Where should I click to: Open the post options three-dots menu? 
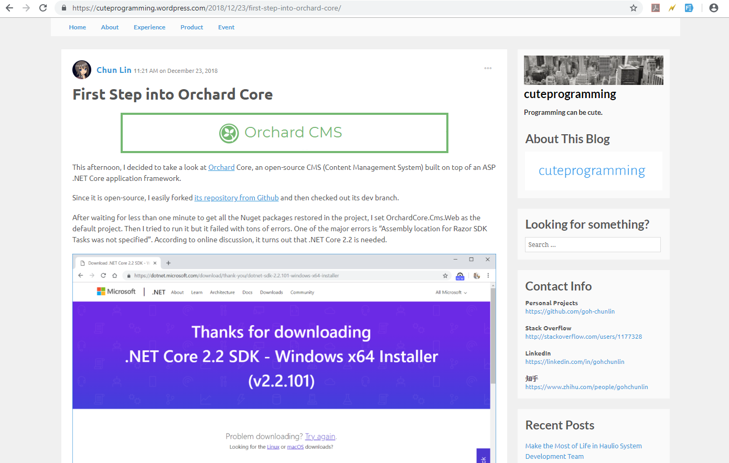tap(488, 68)
